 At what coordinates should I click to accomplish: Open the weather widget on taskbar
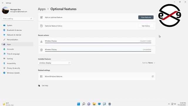coord(8,104)
